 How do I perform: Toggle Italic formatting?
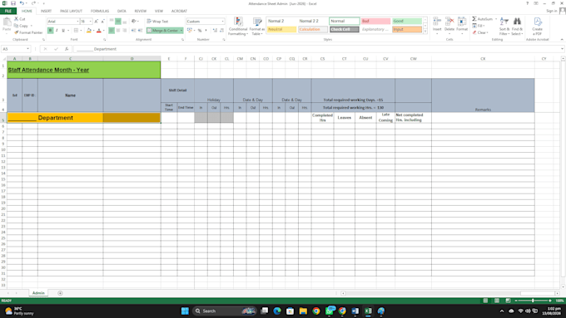click(57, 31)
